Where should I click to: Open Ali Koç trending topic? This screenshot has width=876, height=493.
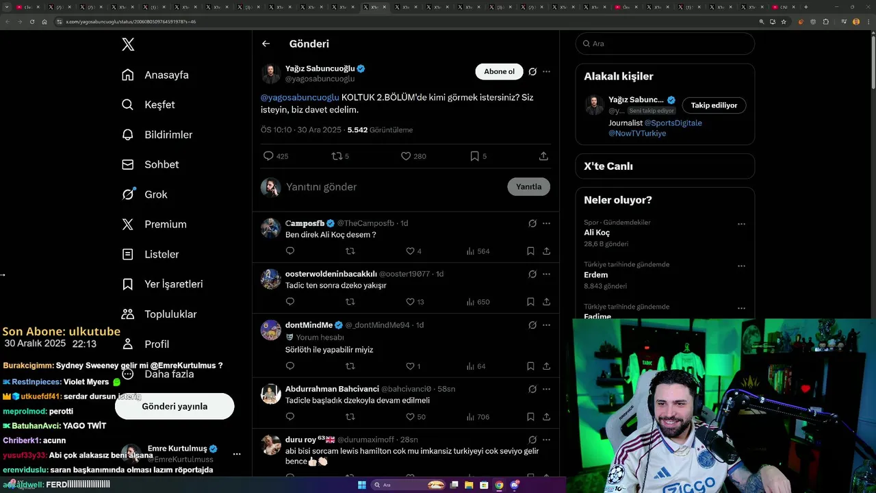(597, 233)
